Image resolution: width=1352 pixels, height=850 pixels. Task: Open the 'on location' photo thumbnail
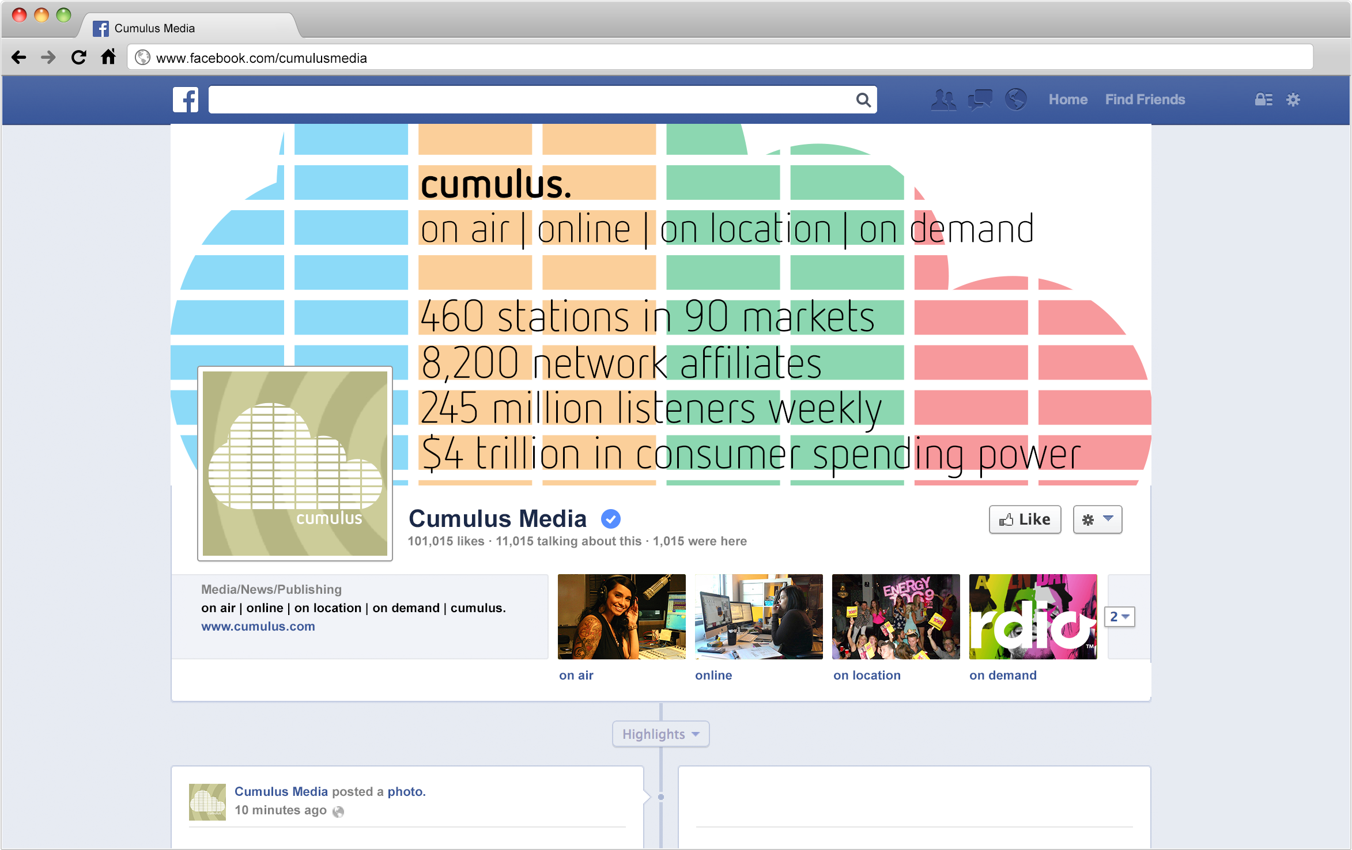tap(896, 617)
